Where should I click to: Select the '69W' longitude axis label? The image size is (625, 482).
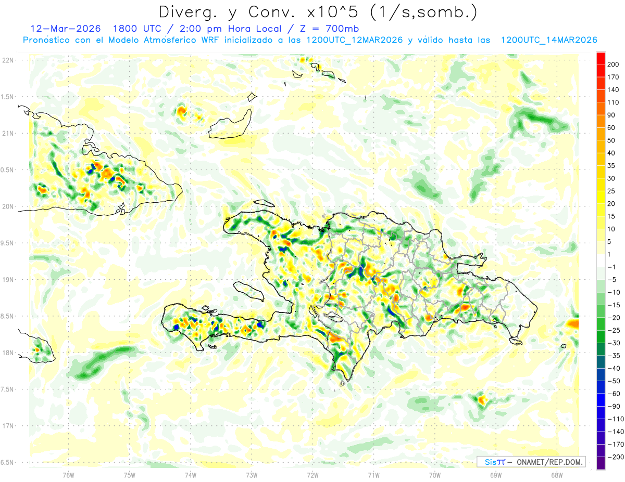point(496,475)
